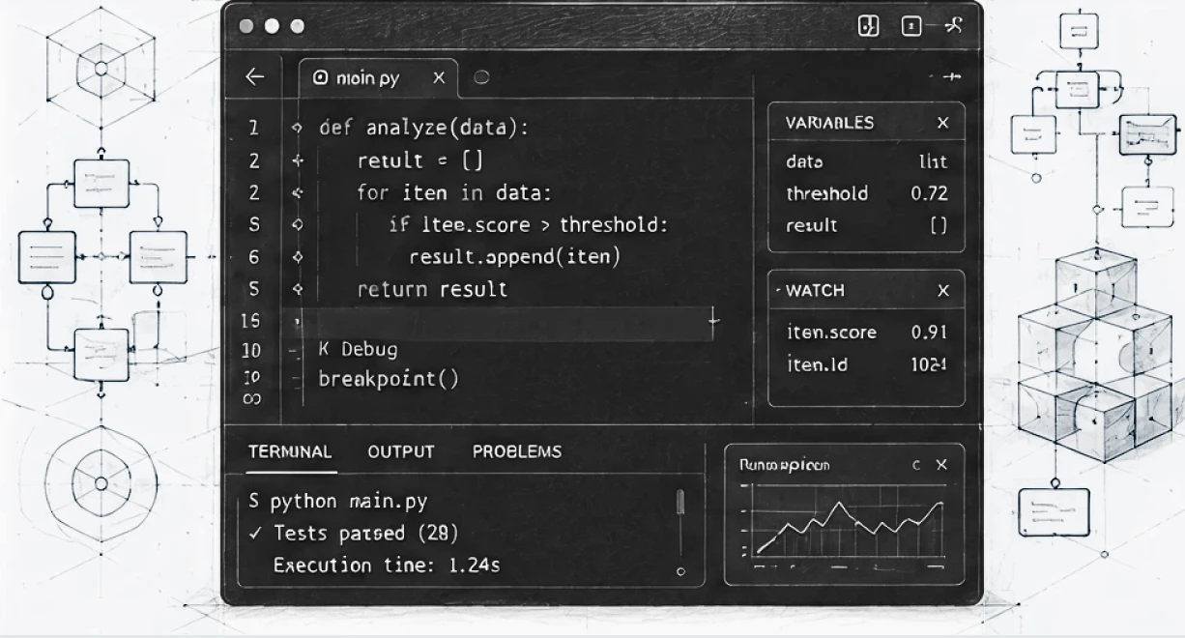Click the 0.91 watch value

[930, 332]
